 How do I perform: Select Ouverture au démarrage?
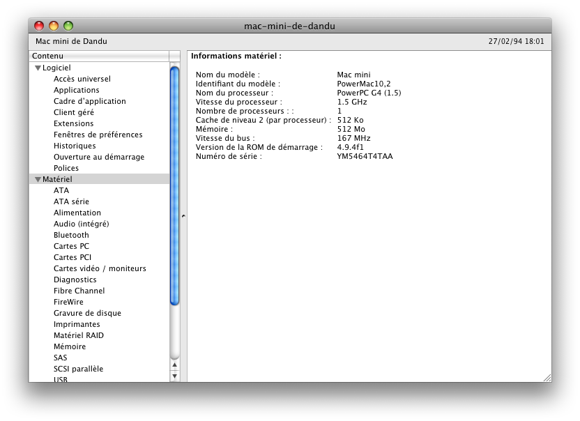click(99, 157)
